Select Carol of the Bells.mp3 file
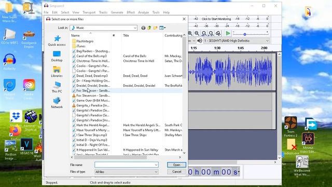The image size is (332, 187). (91, 56)
